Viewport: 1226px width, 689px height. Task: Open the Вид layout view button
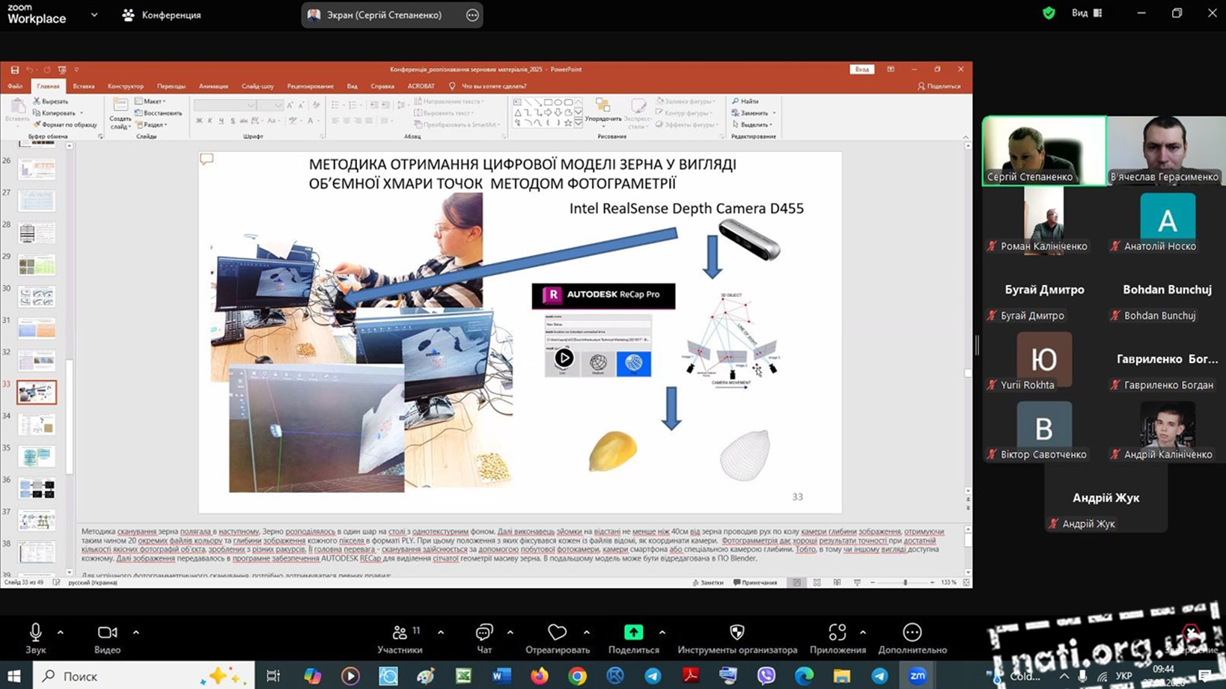point(1087,13)
